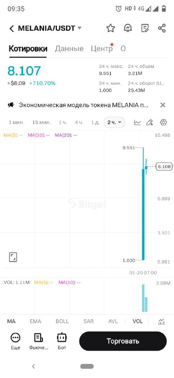Expand the MELANIA/USDT pair dropdown

tap(79, 28)
